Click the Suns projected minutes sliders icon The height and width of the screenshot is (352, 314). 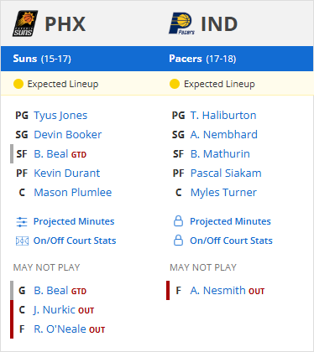pos(22,222)
